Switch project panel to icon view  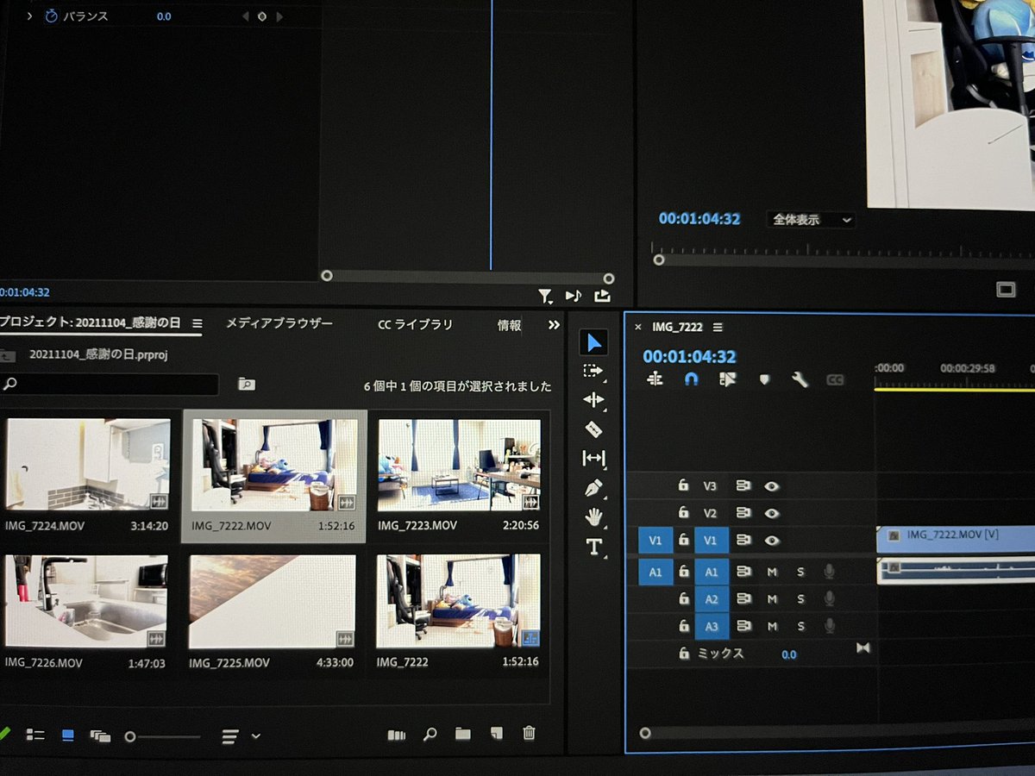click(68, 735)
